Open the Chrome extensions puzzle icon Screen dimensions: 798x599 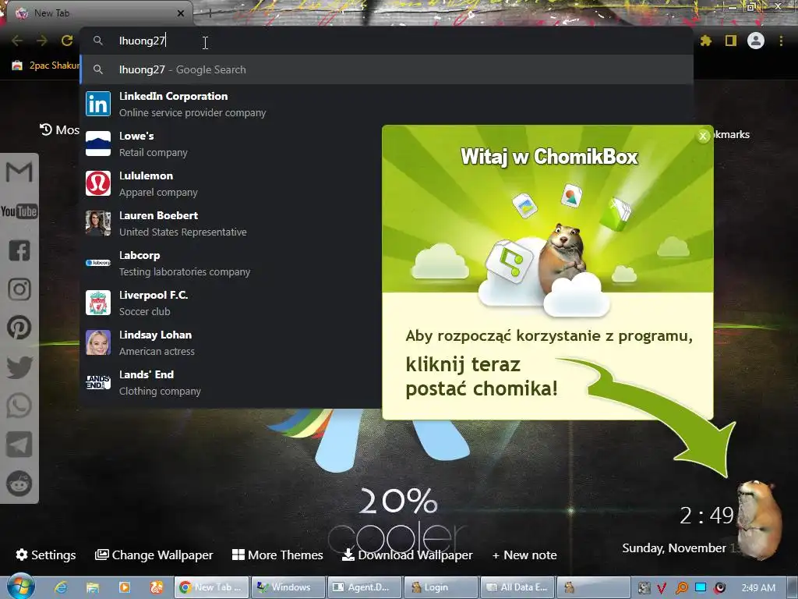[x=706, y=41]
